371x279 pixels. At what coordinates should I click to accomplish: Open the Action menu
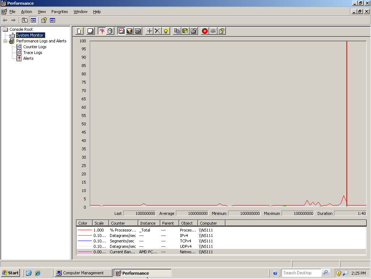(x=26, y=12)
